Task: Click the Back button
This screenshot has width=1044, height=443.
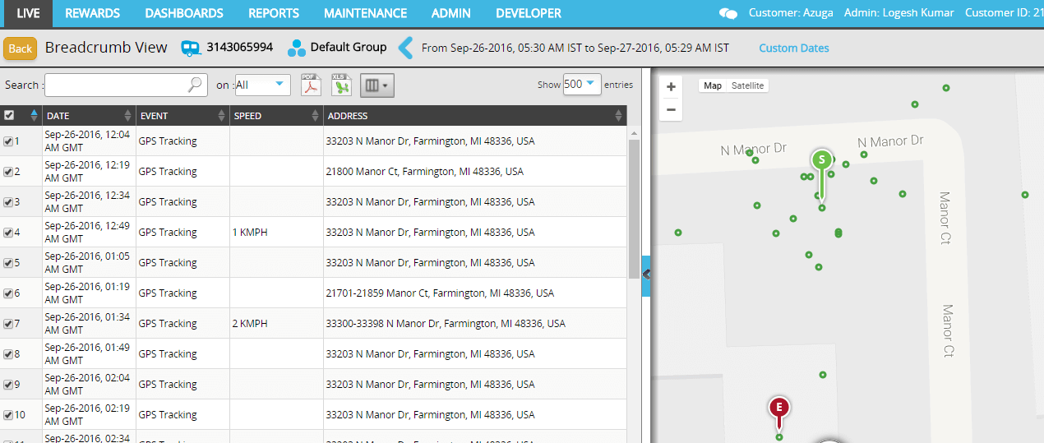Action: click(21, 48)
